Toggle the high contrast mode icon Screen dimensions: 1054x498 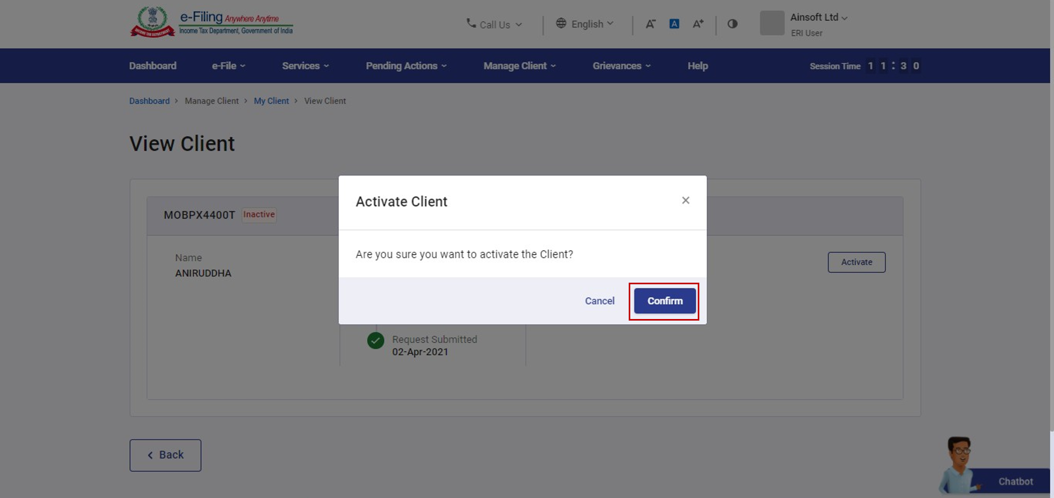point(732,24)
